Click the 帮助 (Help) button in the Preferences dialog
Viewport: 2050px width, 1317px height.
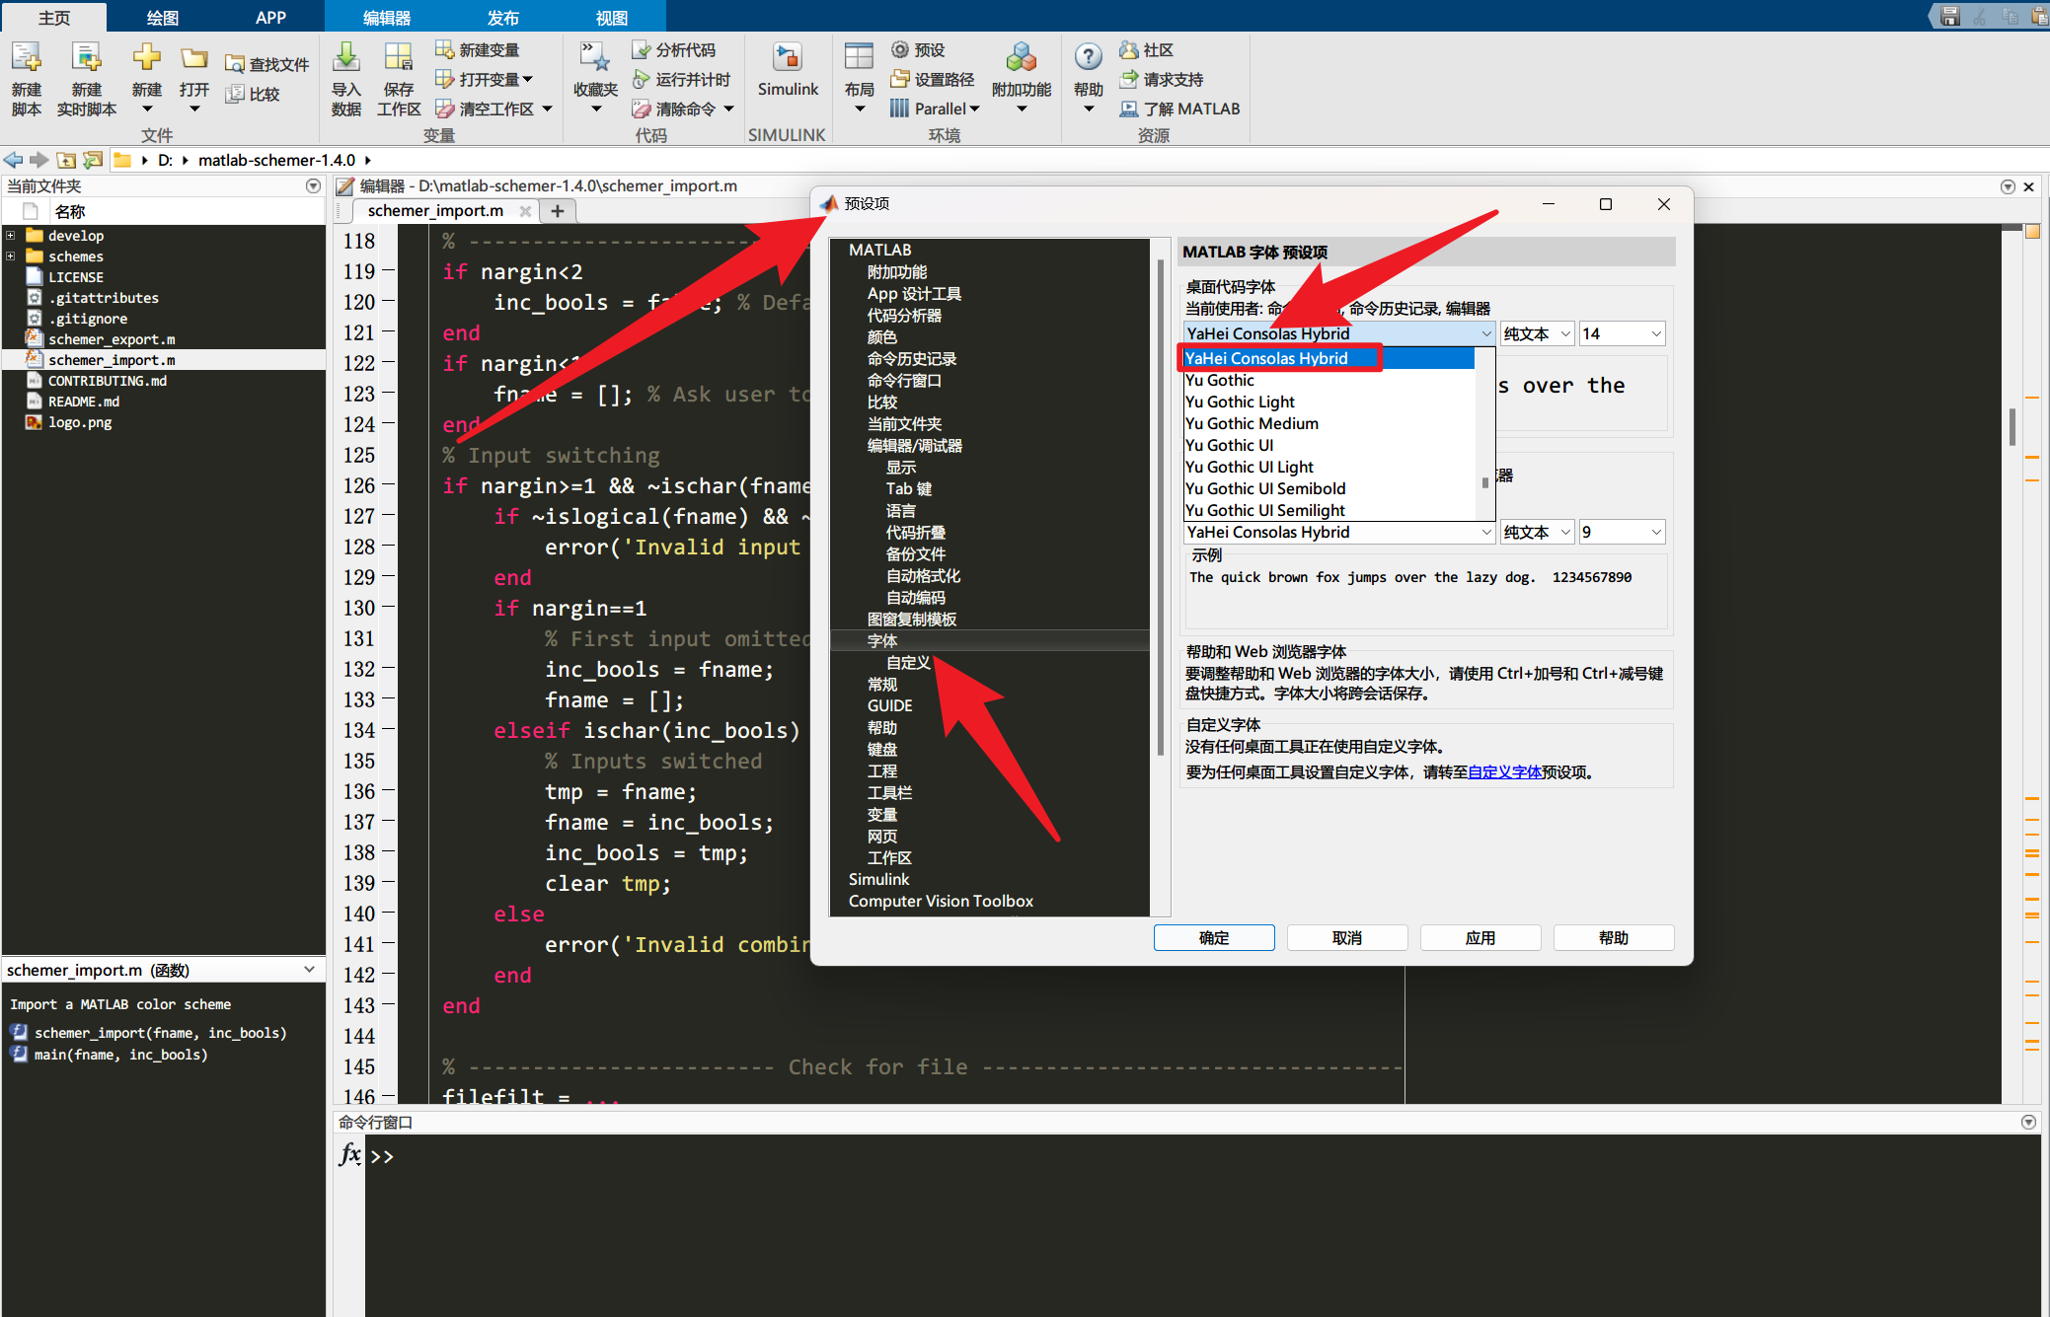[1614, 937]
